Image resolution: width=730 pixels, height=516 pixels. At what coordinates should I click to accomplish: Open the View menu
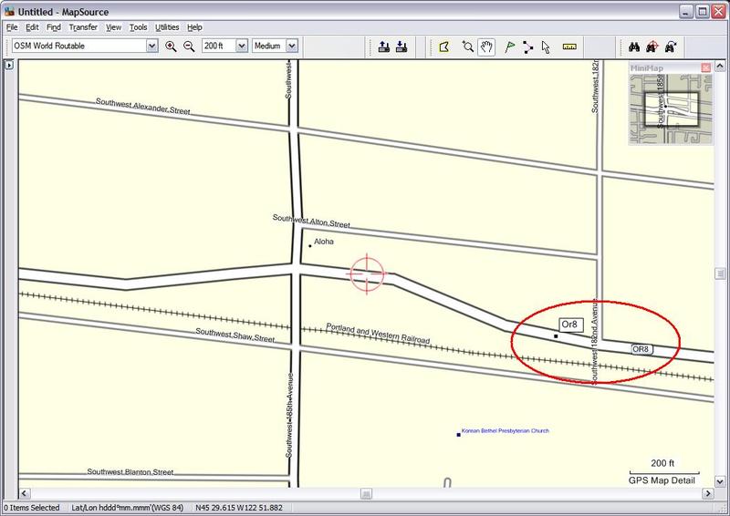[x=113, y=27]
